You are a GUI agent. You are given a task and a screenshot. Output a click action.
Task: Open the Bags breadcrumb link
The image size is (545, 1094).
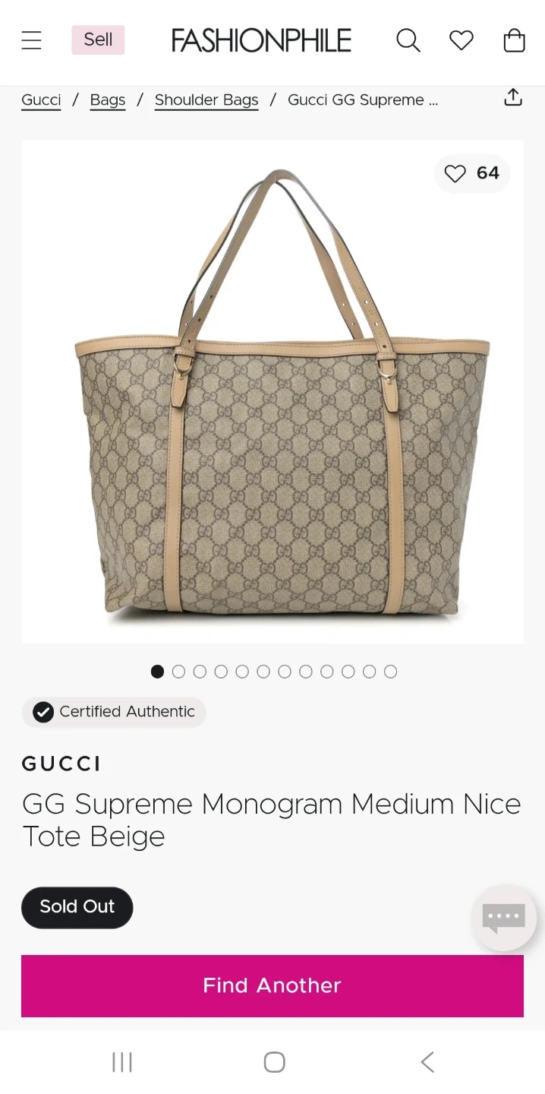click(108, 100)
